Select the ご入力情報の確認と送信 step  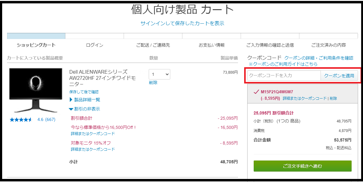tap(270, 45)
